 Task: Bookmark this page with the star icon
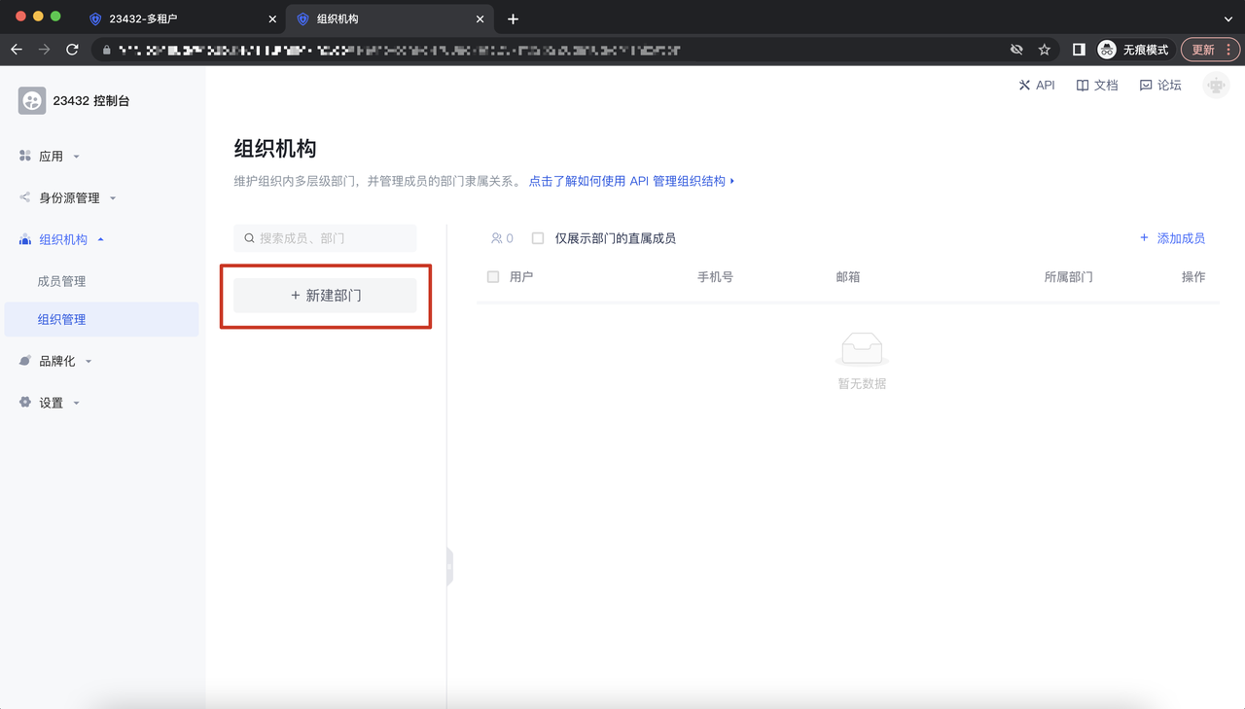point(1045,50)
